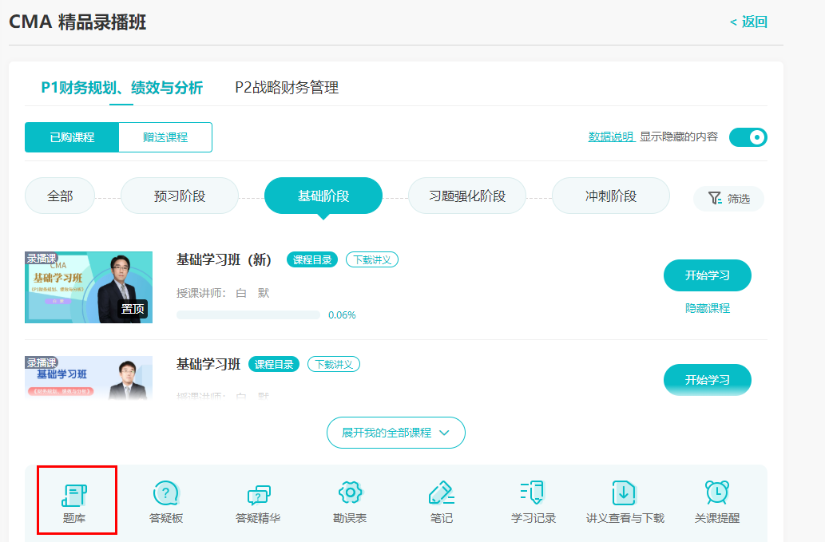Open the 题库 question bank icon
The width and height of the screenshot is (825, 542).
(75, 494)
